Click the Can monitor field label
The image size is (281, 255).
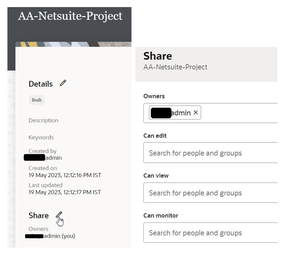[x=161, y=215]
